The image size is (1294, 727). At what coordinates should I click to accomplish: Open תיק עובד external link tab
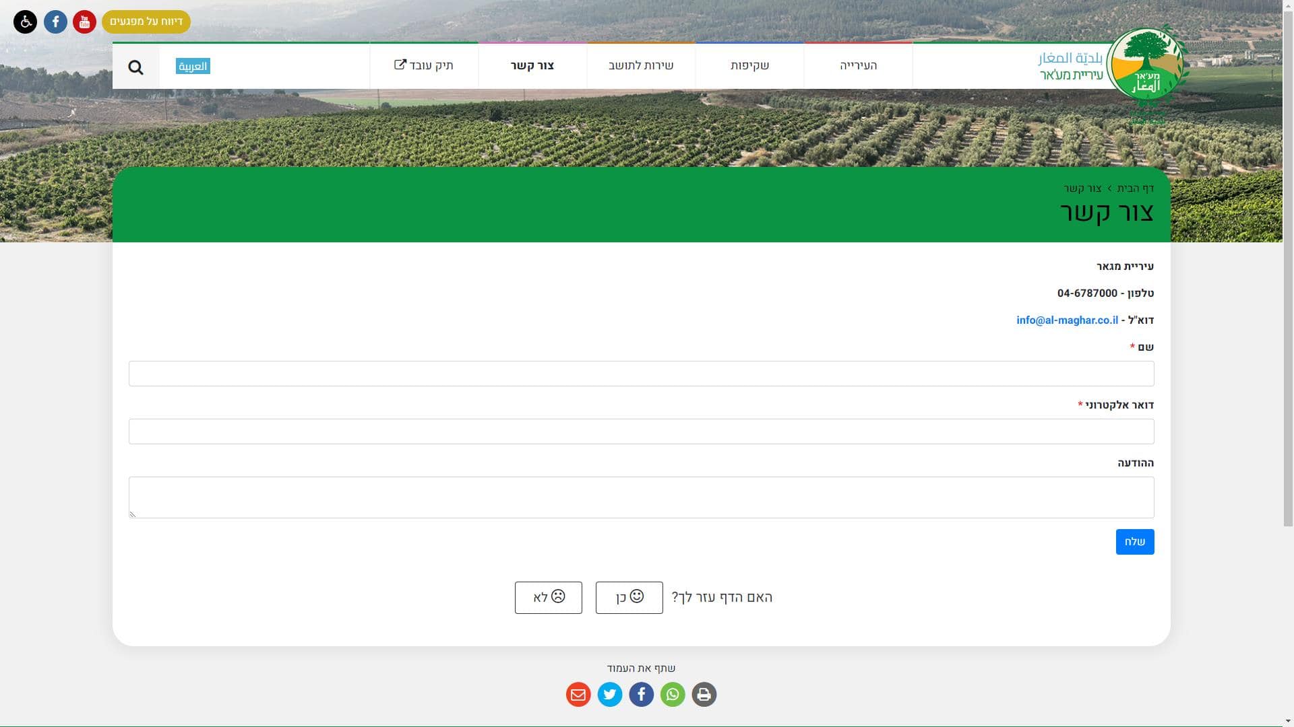tap(424, 66)
